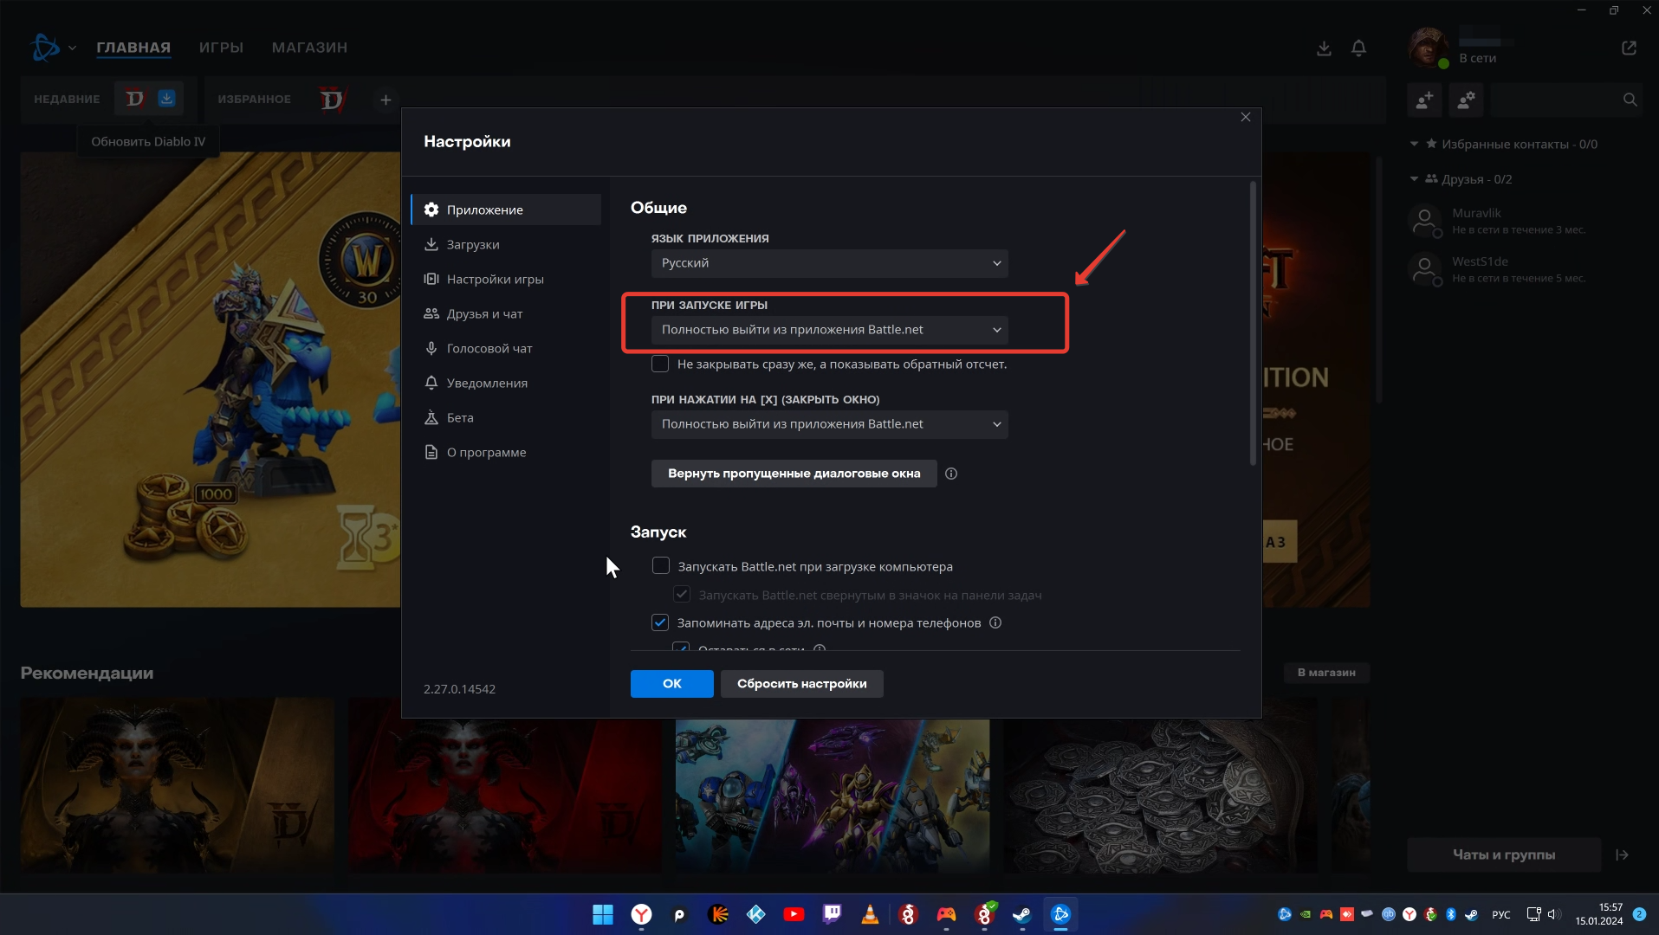The image size is (1659, 935).
Task: Uncheck remember email and phone numbers
Action: (x=660, y=622)
